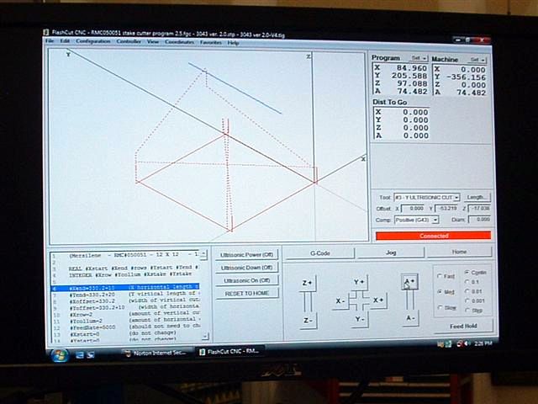The width and height of the screenshot is (538, 404).
Task: Click the Feed Hold button
Action: click(463, 326)
